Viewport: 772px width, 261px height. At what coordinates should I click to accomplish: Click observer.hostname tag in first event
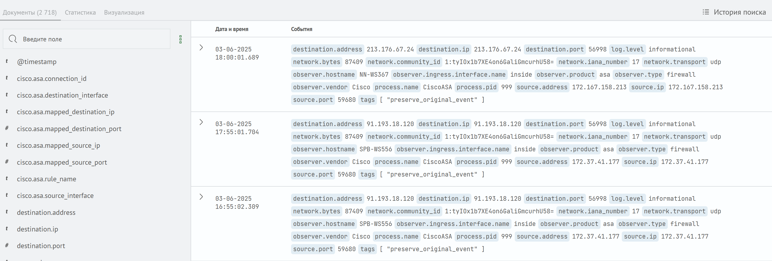pos(324,75)
